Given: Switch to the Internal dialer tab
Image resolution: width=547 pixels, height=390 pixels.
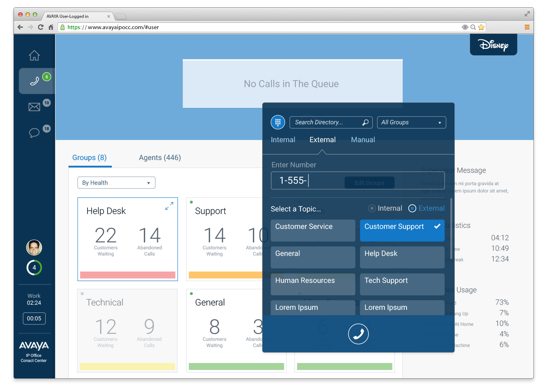Looking at the screenshot, I should [283, 140].
